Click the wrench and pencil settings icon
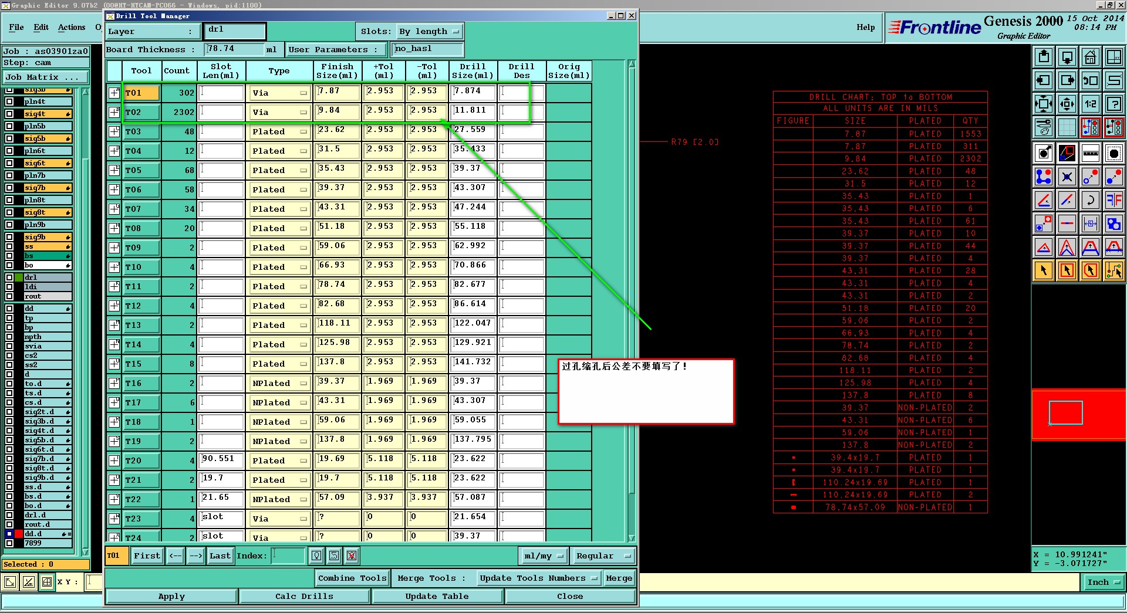The height and width of the screenshot is (613, 1127). click(x=1043, y=127)
